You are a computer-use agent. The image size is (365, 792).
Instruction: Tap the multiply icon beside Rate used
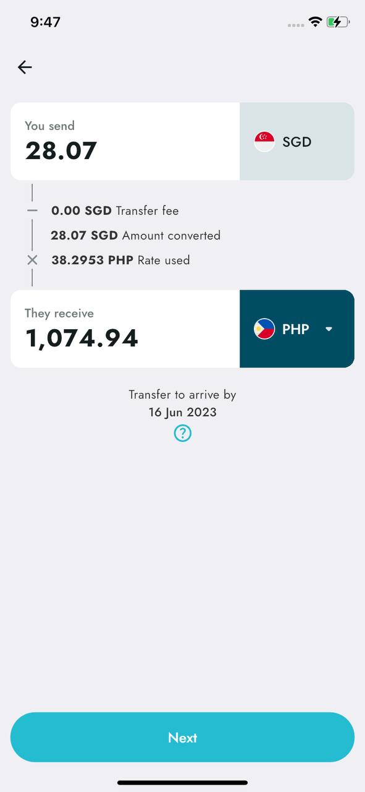[x=32, y=260]
